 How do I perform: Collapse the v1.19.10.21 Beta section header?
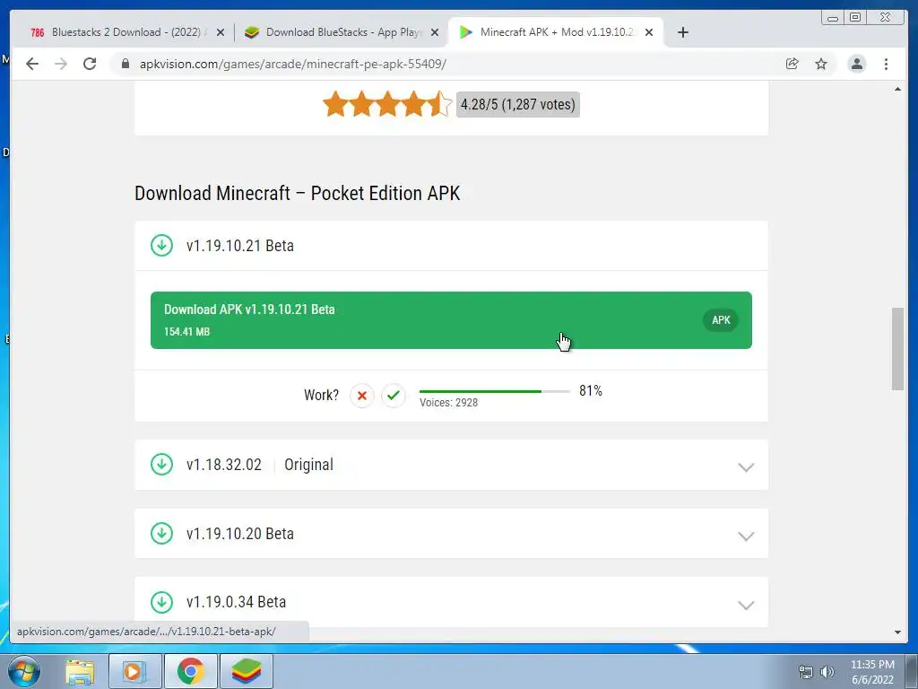tap(451, 246)
